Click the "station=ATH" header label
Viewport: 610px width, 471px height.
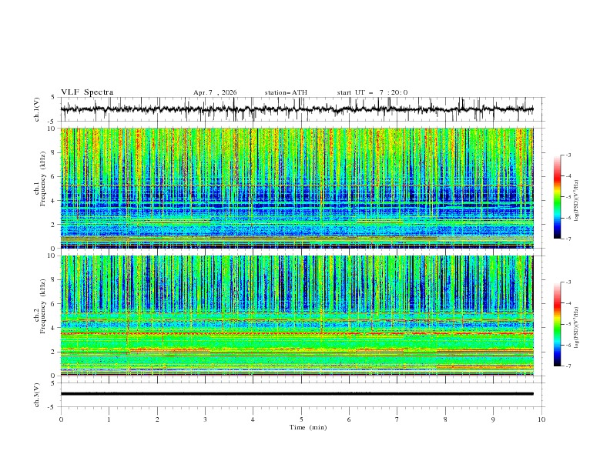[286, 92]
